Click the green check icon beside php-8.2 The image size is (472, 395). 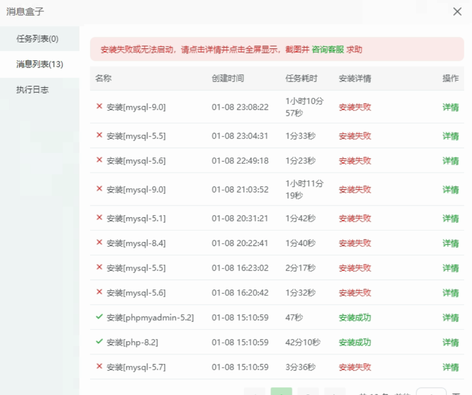click(x=99, y=342)
